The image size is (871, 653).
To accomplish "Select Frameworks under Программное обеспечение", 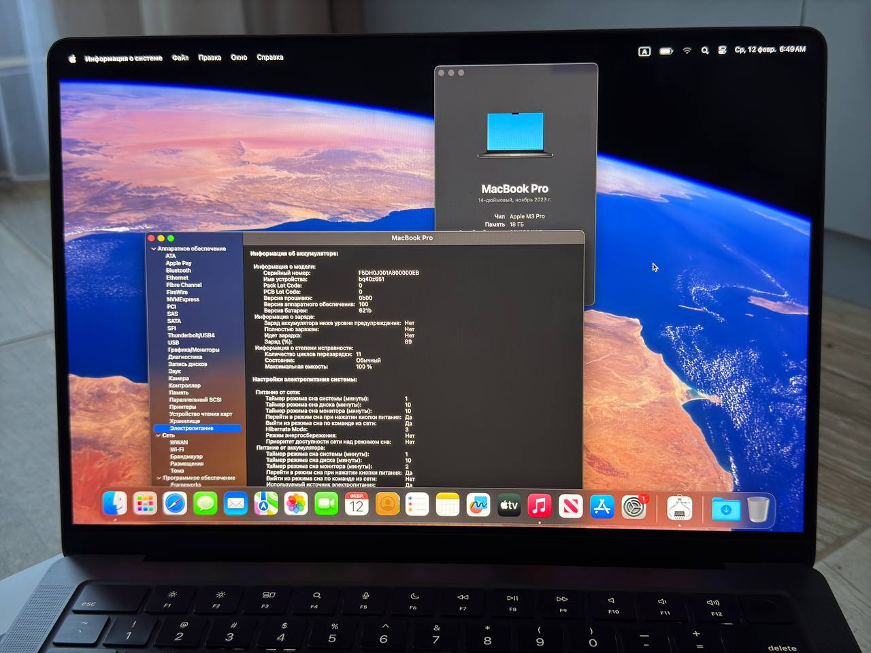I will pos(186,485).
